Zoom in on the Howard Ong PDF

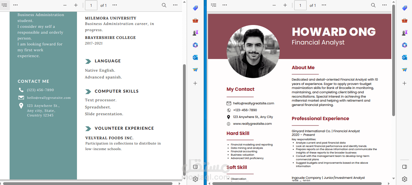pyautogui.click(x=285, y=5)
